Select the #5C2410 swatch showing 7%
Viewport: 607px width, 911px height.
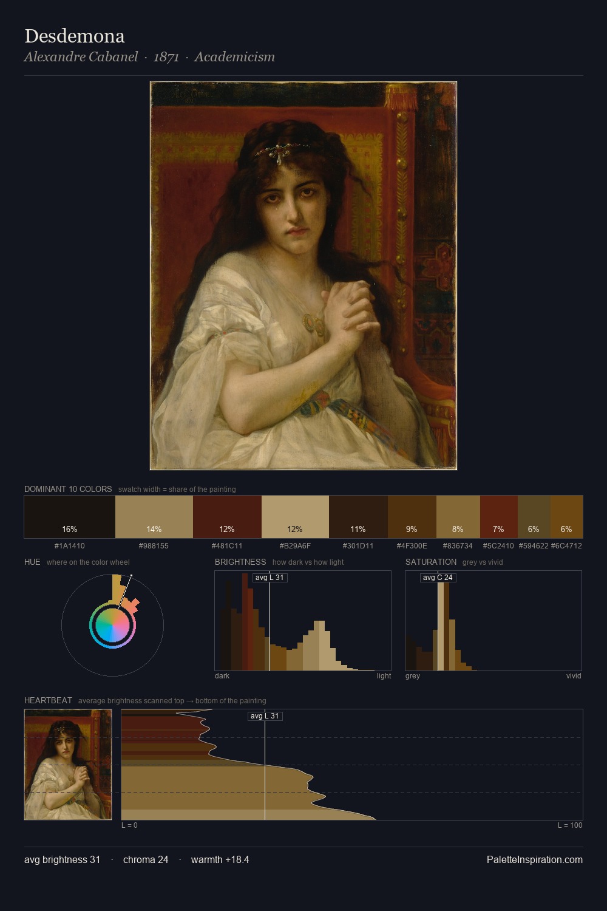[x=499, y=517]
